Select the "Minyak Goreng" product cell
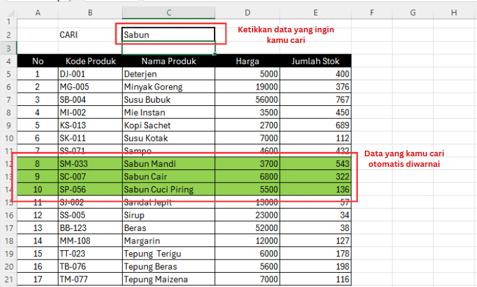 click(168, 87)
